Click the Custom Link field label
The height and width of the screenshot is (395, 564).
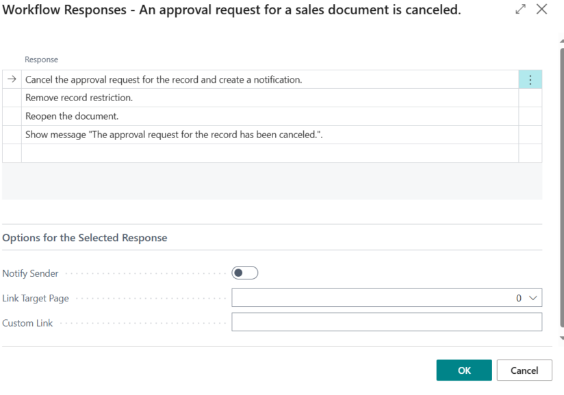click(x=27, y=323)
